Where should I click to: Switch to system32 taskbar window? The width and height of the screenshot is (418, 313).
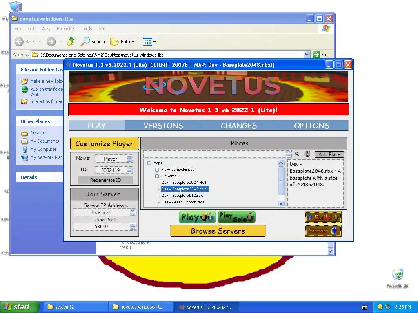[x=76, y=307]
